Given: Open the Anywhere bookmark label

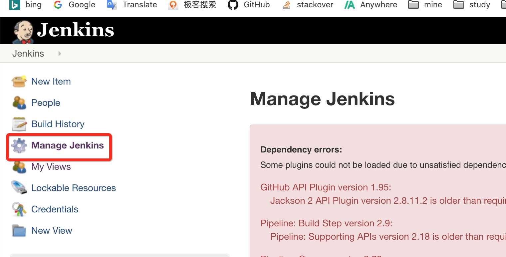Looking at the screenshot, I should 379,5.
